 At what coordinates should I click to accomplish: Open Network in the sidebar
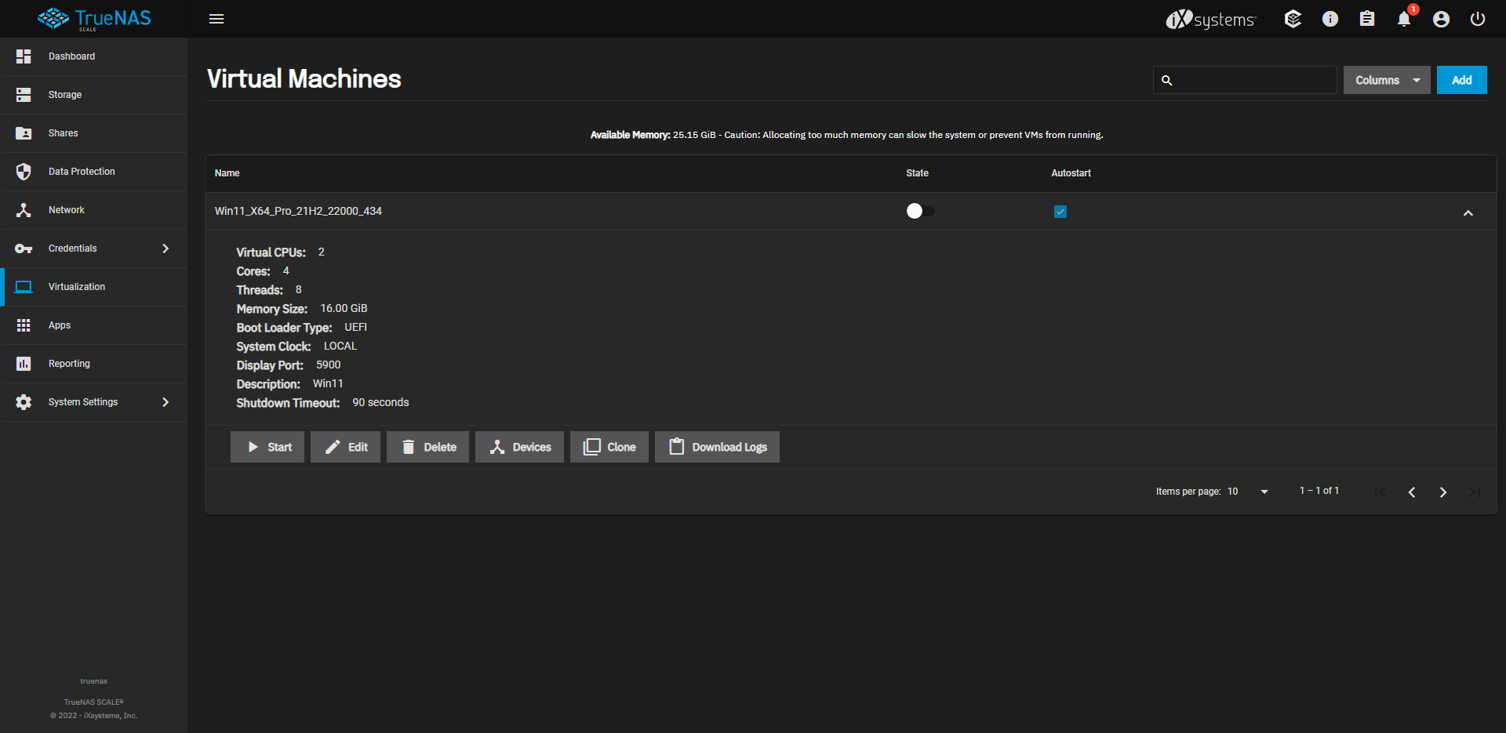(x=94, y=210)
